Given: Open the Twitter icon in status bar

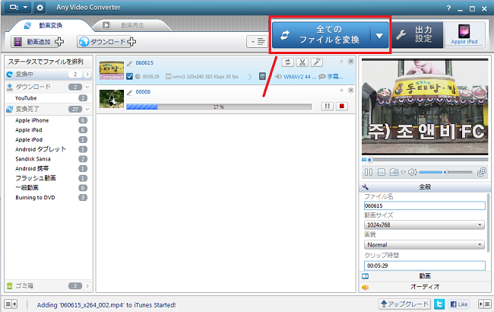Looking at the screenshot, I should click(x=439, y=304).
